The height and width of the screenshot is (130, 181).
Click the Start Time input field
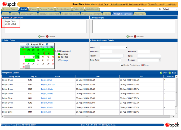(106, 52)
